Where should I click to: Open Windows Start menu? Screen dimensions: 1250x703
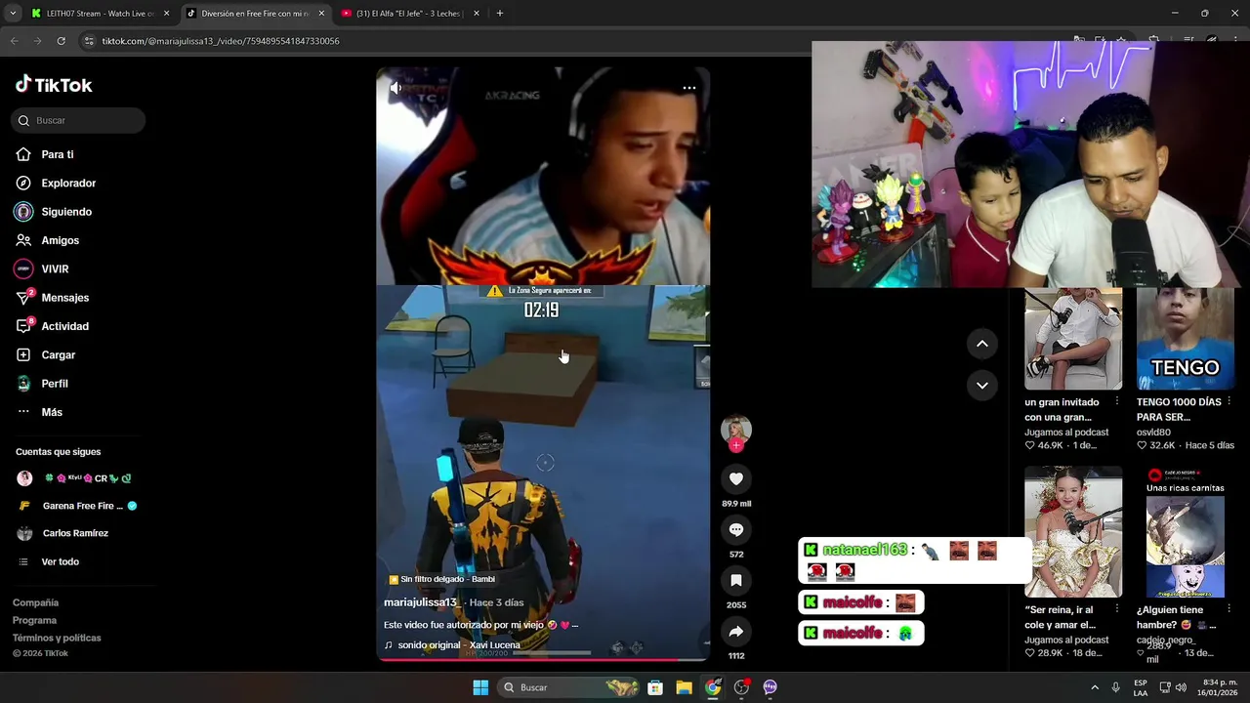(x=480, y=687)
